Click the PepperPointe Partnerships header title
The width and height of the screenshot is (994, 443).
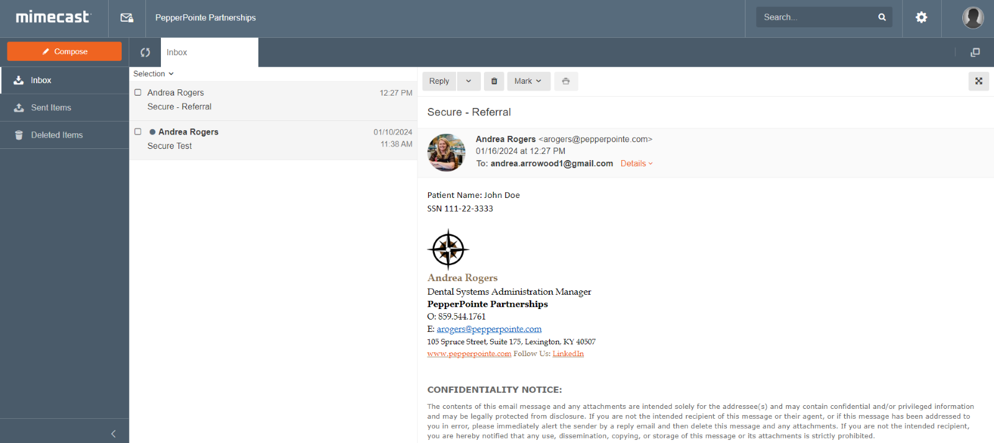click(x=206, y=18)
